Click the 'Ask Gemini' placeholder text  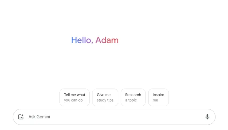coord(39,117)
